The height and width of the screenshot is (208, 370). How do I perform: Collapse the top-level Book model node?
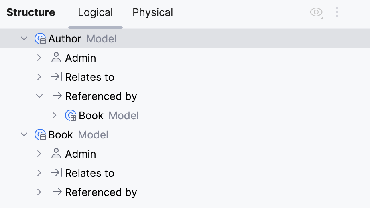click(24, 135)
